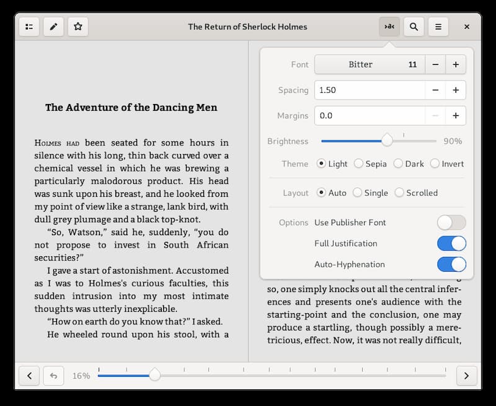Decrease line spacing with minus button
This screenshot has width=496, height=406.
(x=435, y=90)
